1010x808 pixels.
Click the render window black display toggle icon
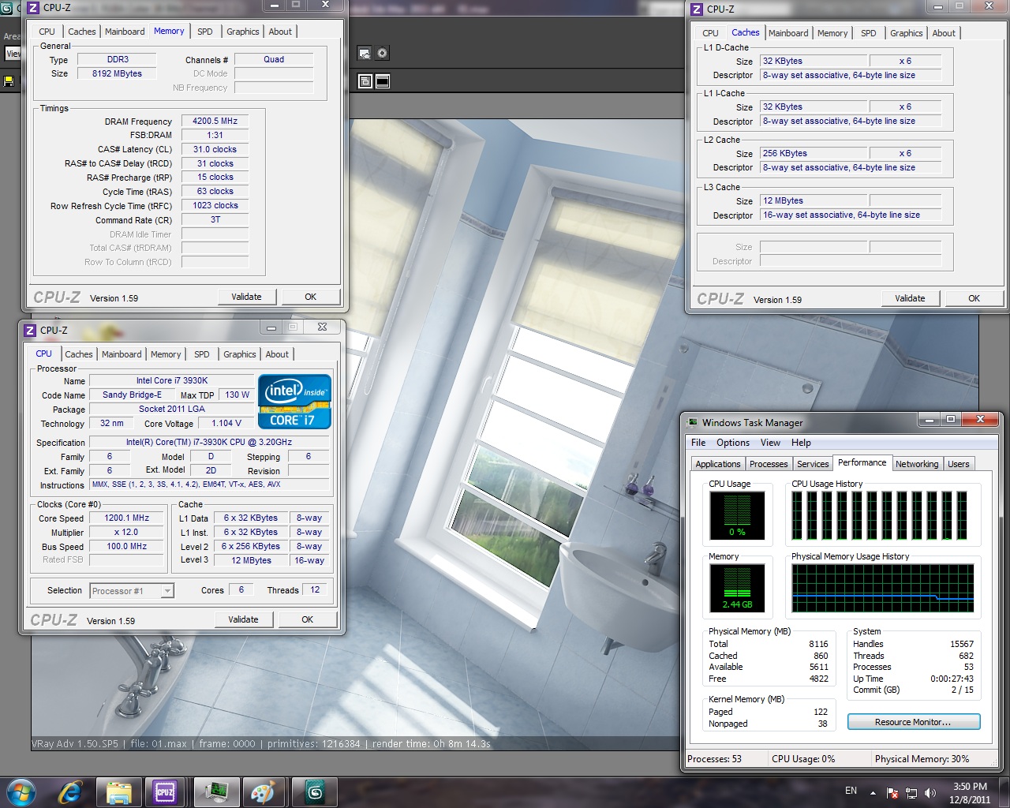(383, 81)
